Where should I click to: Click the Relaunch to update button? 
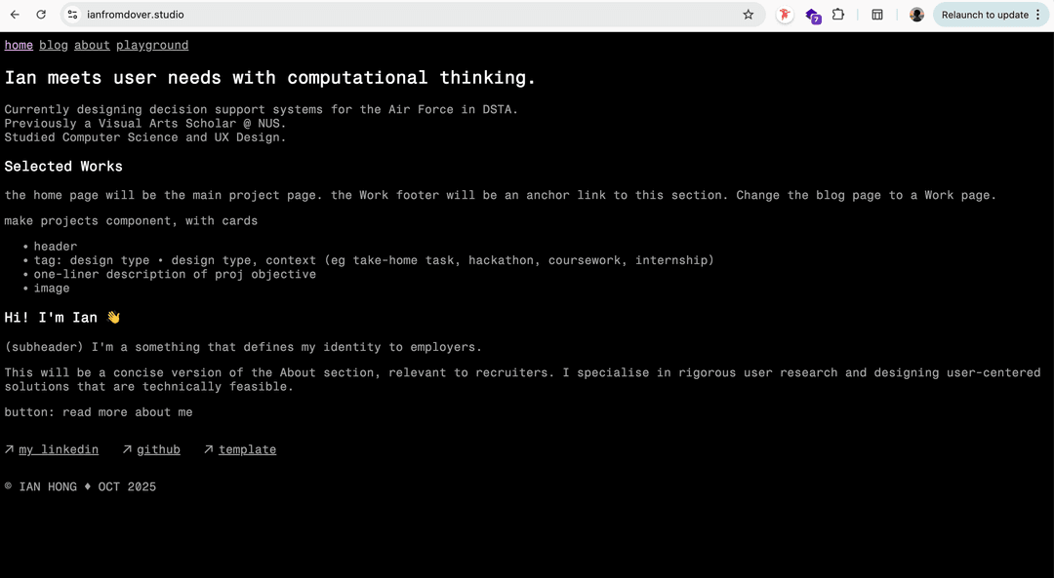[x=984, y=15]
